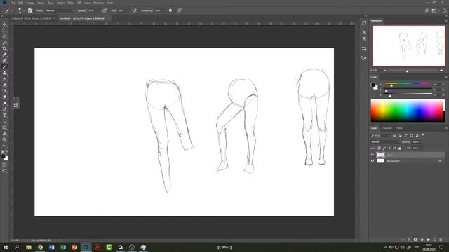Expand the Opacity slider arrow
This screenshot has height=252, width=449.
pyautogui.click(x=98, y=10)
